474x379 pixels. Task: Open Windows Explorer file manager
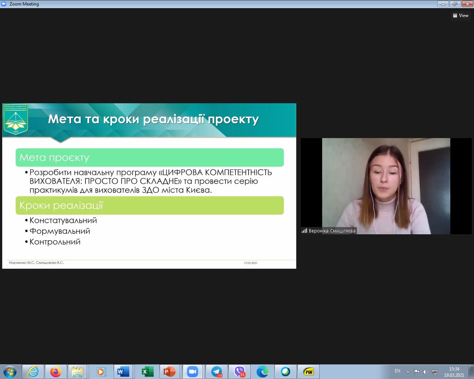click(x=77, y=372)
